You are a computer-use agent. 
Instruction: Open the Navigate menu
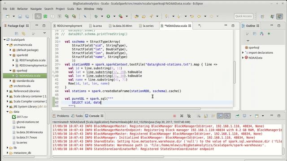tap(36, 9)
